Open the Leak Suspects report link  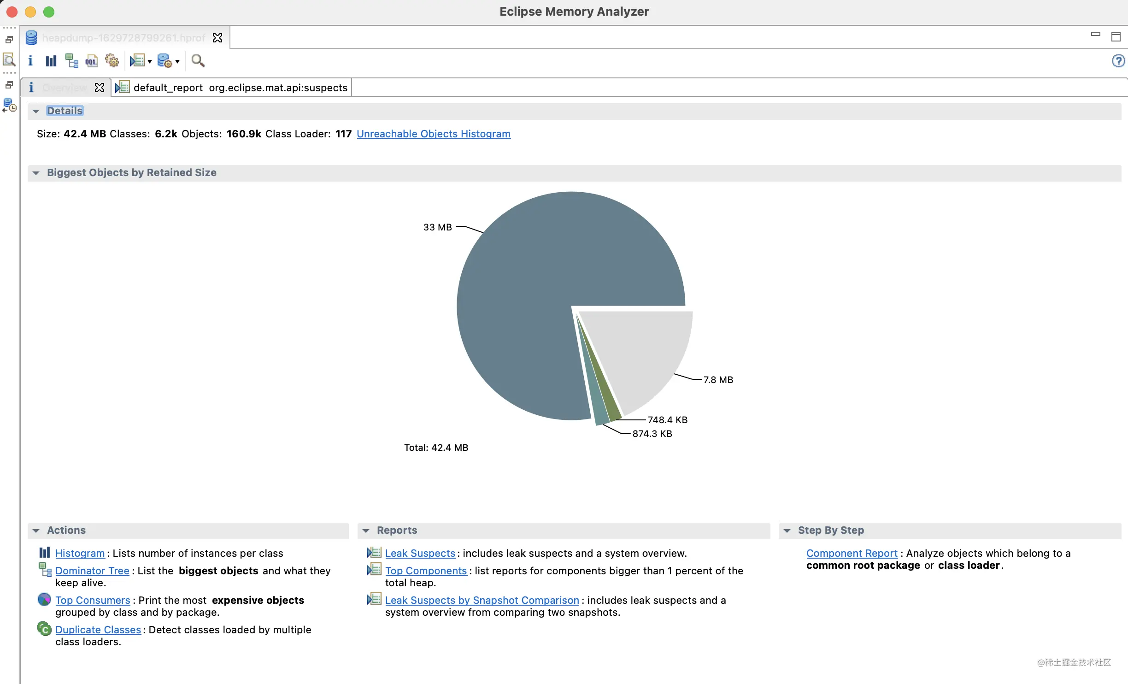[x=420, y=553]
